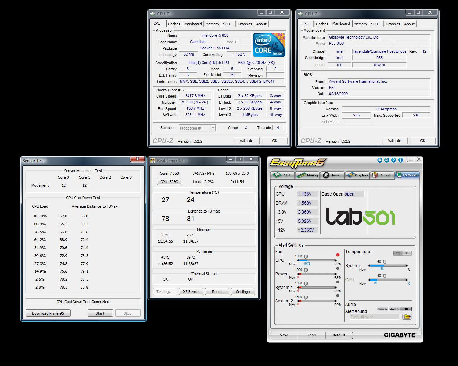Viewport: 458px width, 366px height.
Task: Open EasyTune6 Memory tab
Action: pyautogui.click(x=308, y=175)
